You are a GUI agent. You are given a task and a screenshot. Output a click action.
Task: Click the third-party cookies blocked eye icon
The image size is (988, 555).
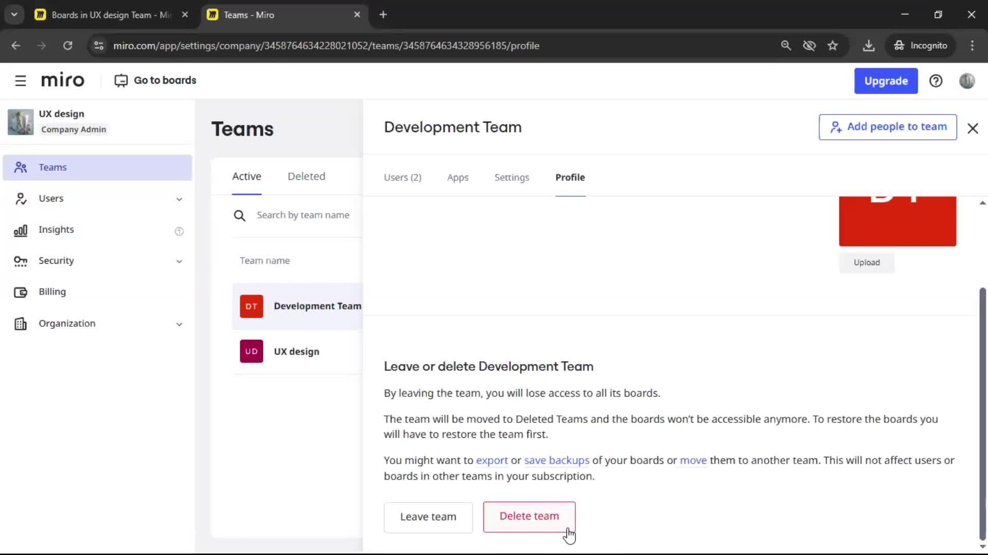[809, 46]
